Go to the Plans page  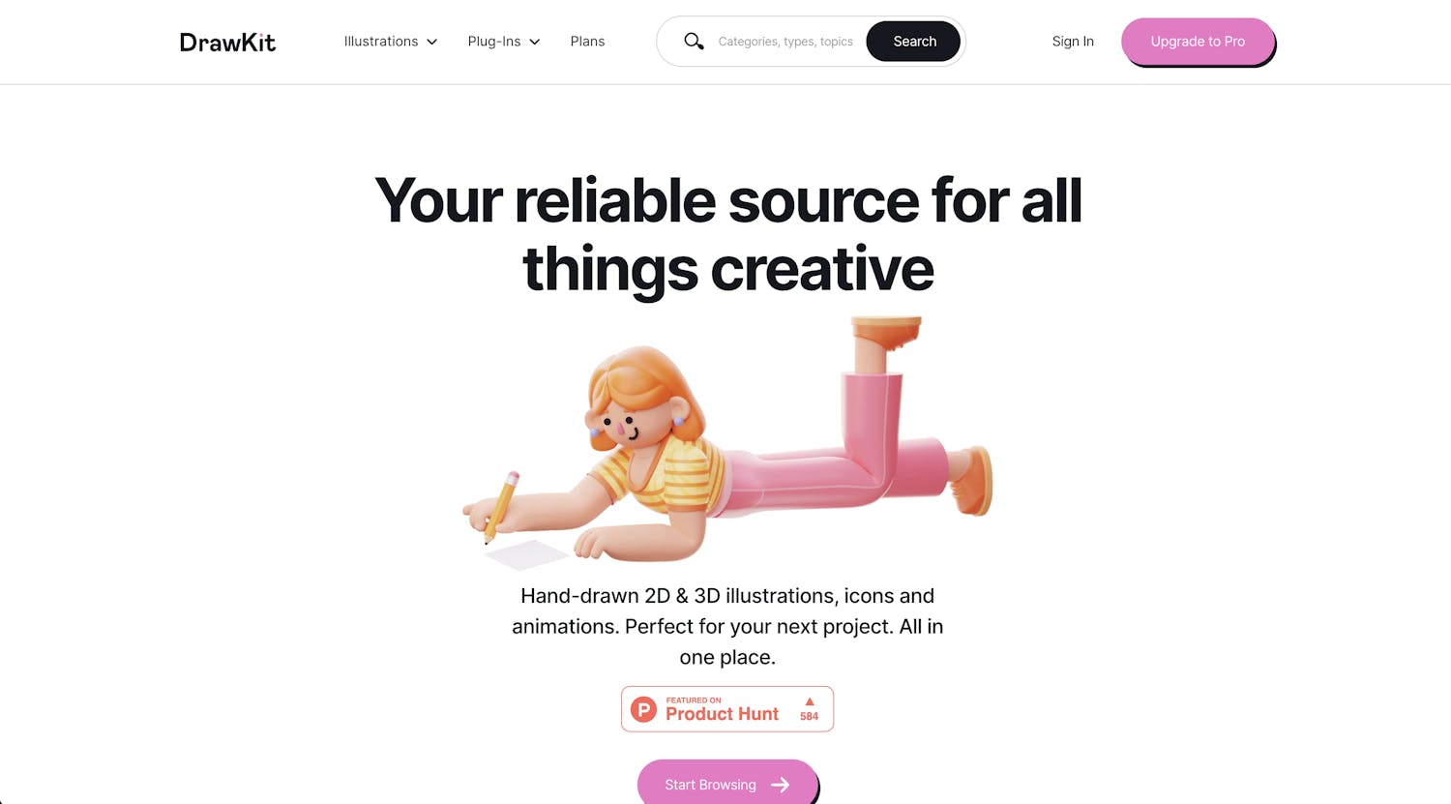(x=587, y=42)
